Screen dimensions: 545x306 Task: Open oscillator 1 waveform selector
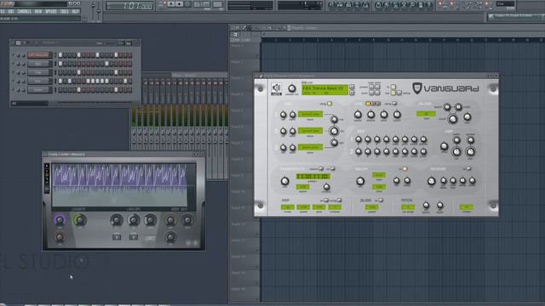(x=310, y=114)
